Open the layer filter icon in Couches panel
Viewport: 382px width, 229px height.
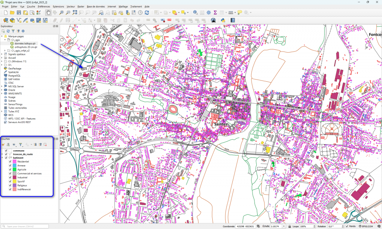pos(21,144)
